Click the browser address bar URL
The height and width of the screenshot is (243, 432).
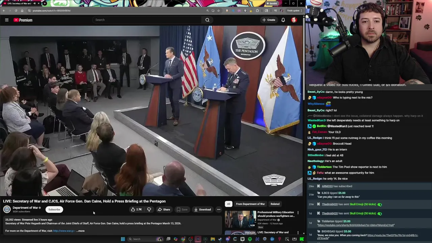click(x=51, y=10)
